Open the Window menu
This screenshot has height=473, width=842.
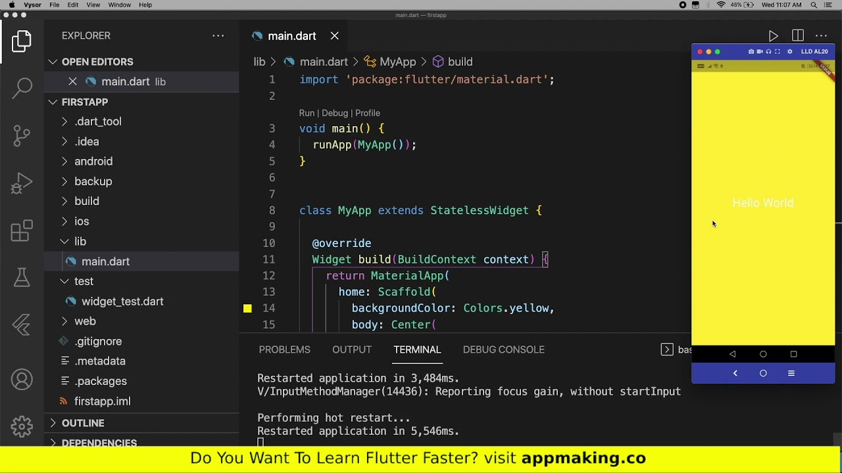(x=120, y=5)
